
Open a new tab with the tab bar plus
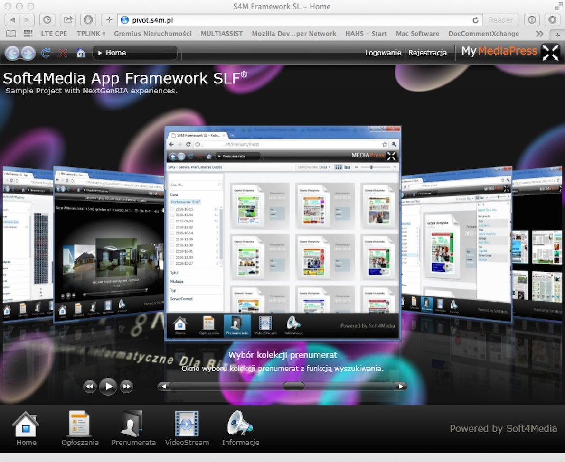tap(557, 35)
